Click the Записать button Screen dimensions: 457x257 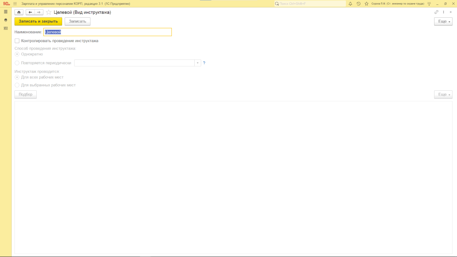pyautogui.click(x=78, y=21)
